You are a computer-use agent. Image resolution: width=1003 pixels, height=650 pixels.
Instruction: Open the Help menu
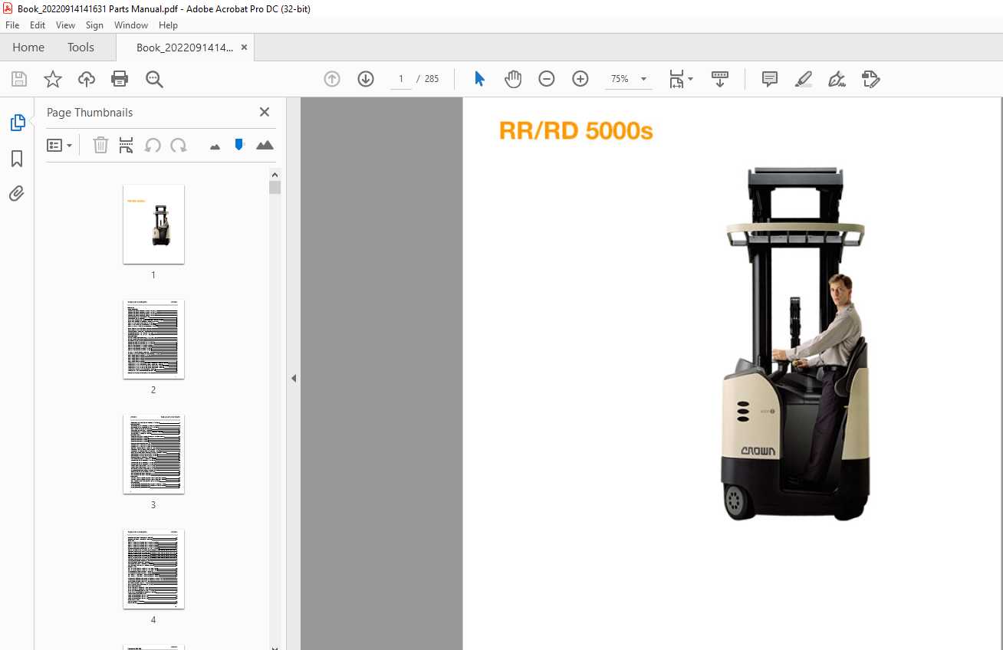tap(168, 25)
